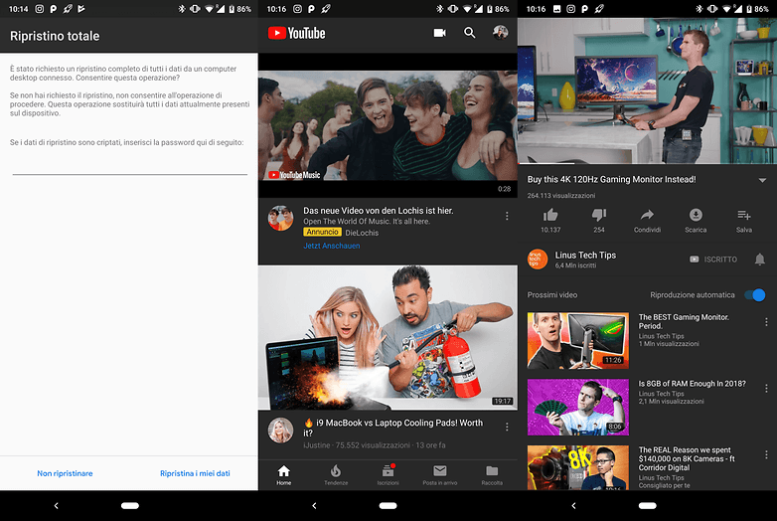Tap the Annuncio ad badge
The image size is (777, 521).
coord(322,232)
